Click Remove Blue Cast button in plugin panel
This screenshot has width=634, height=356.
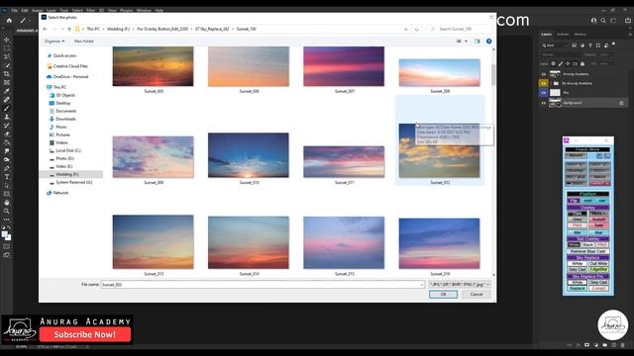coord(587,251)
